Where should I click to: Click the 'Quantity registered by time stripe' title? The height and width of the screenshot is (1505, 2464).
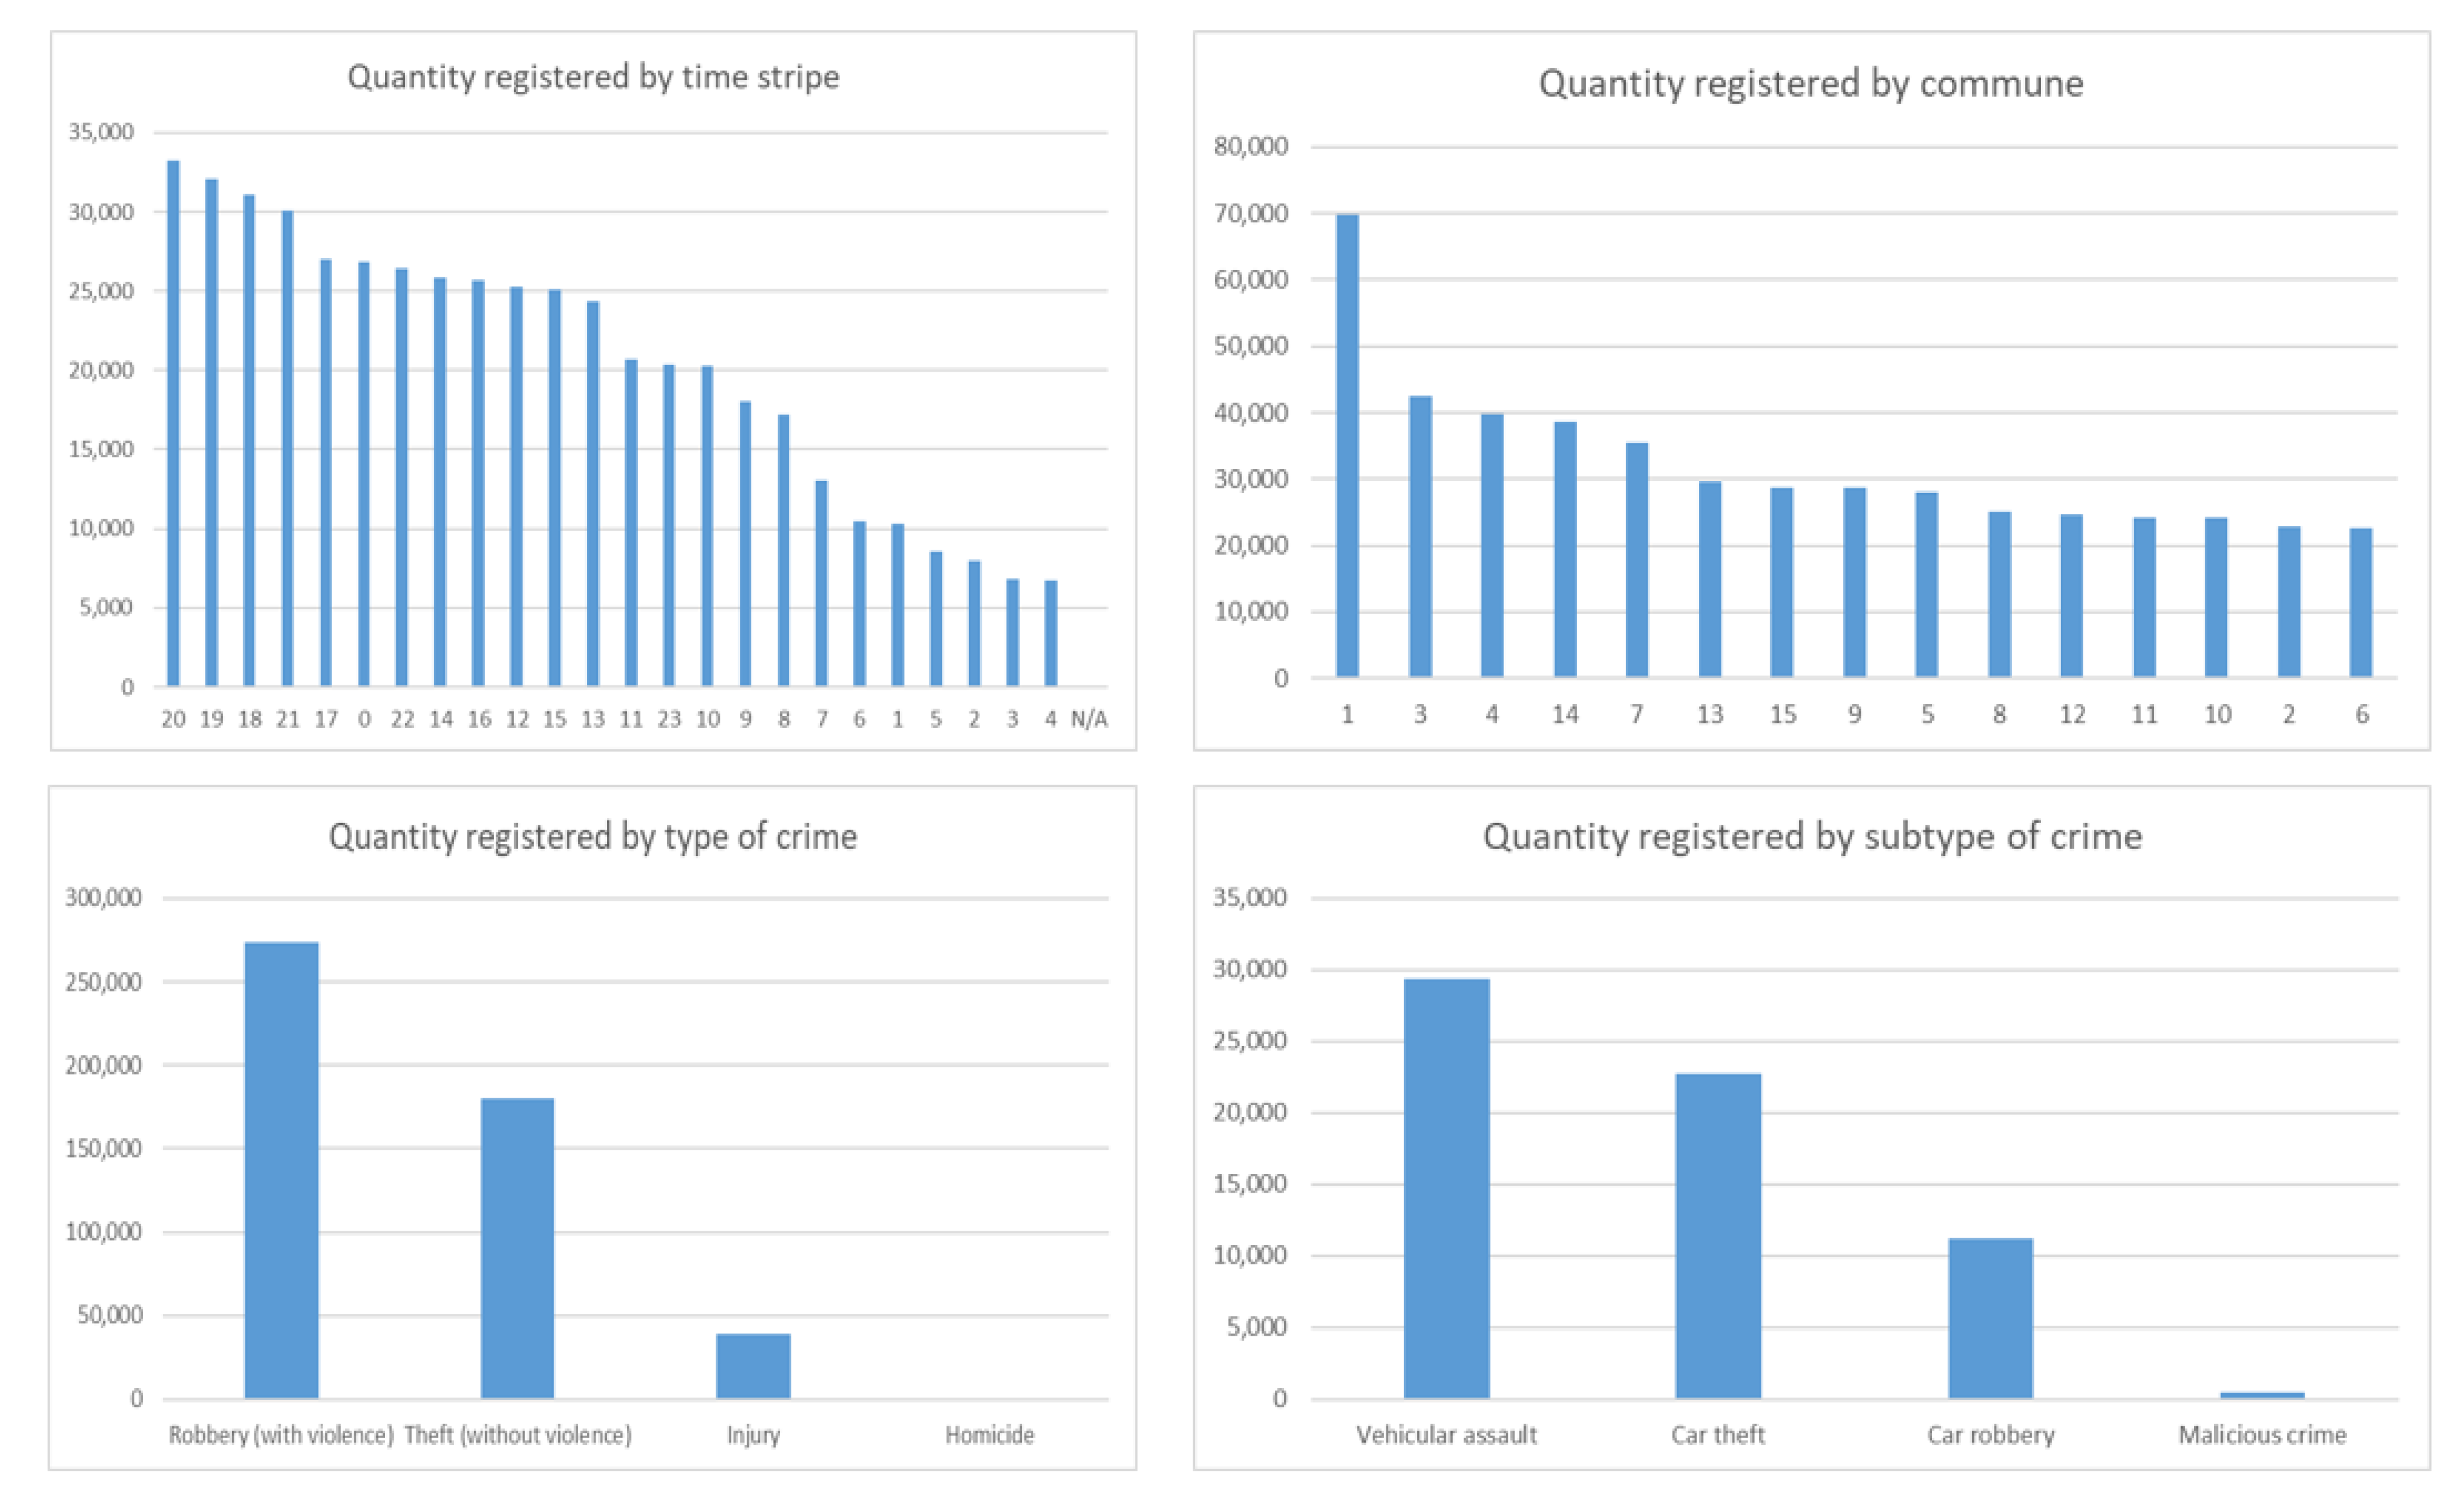[593, 77]
